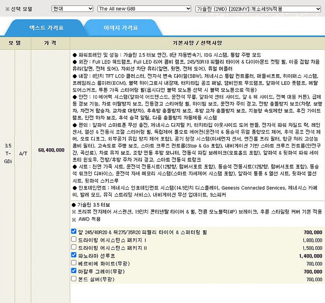Select the 베르비에 화이트(무광) checkbox
Image resolution: width=325 pixels, height=303 pixels.
[74, 263]
